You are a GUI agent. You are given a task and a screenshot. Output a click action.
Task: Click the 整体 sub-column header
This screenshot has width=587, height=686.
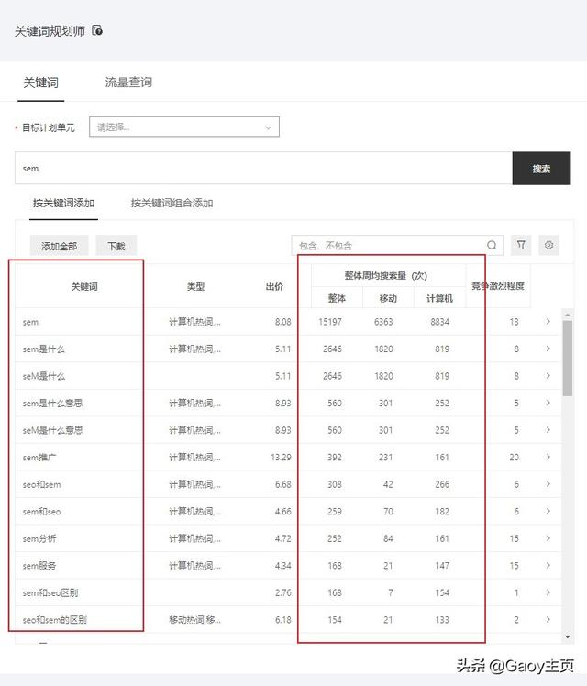(x=337, y=298)
